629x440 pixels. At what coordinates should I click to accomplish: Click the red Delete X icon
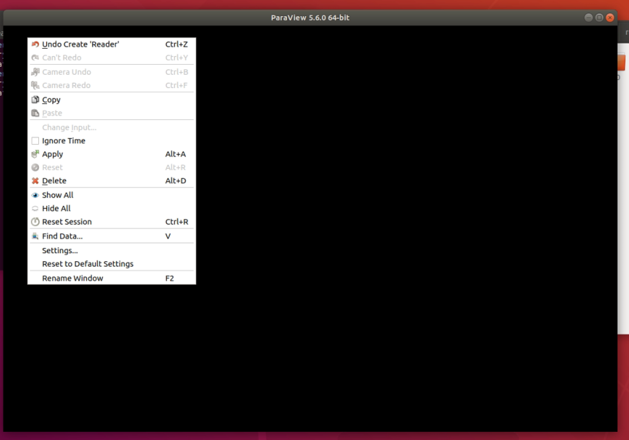(35, 181)
